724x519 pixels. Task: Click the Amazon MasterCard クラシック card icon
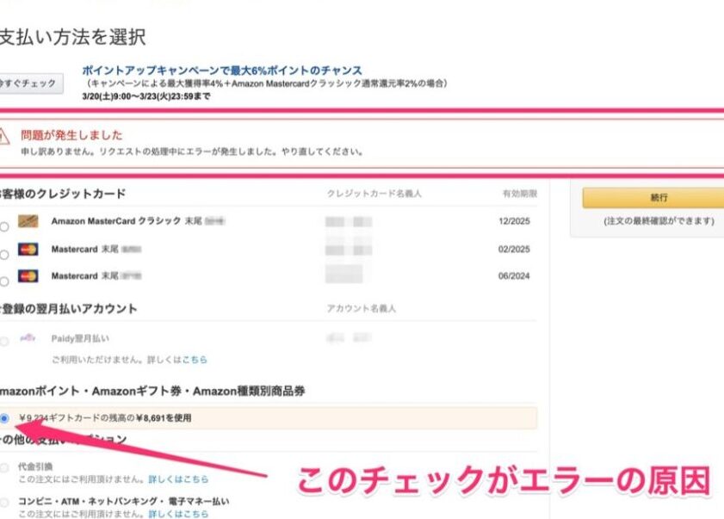tap(28, 222)
